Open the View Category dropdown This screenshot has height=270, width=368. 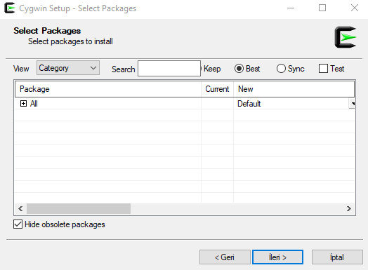[68, 68]
